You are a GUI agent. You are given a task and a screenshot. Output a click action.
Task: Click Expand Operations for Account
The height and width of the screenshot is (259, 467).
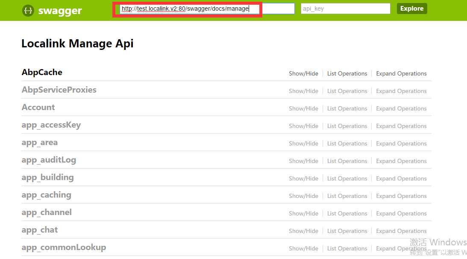(x=401, y=108)
